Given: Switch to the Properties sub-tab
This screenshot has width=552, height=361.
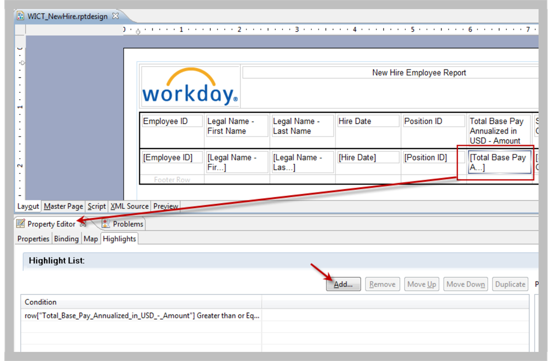Looking at the screenshot, I should coord(33,239).
